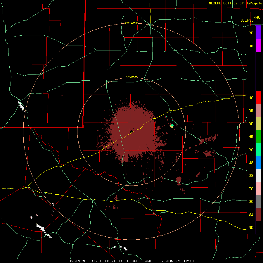Click the "GC" legend label
The height and width of the screenshot is (263, 263).
click(x=251, y=202)
